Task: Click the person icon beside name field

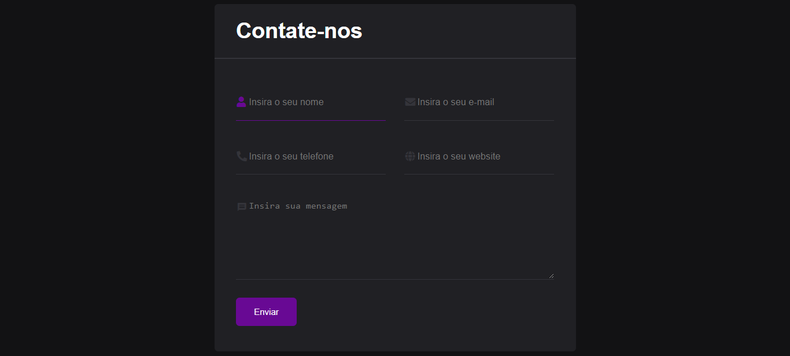Action: [x=241, y=102]
